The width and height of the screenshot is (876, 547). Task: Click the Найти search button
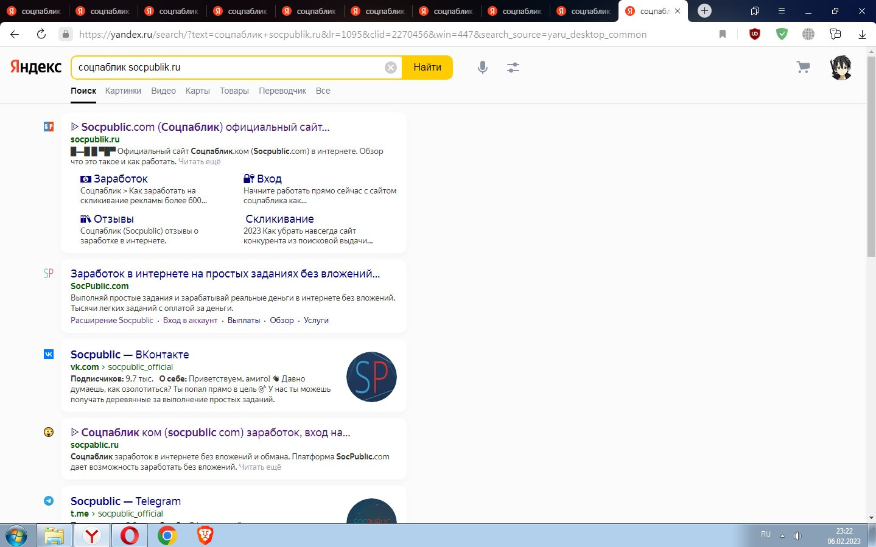click(x=427, y=68)
